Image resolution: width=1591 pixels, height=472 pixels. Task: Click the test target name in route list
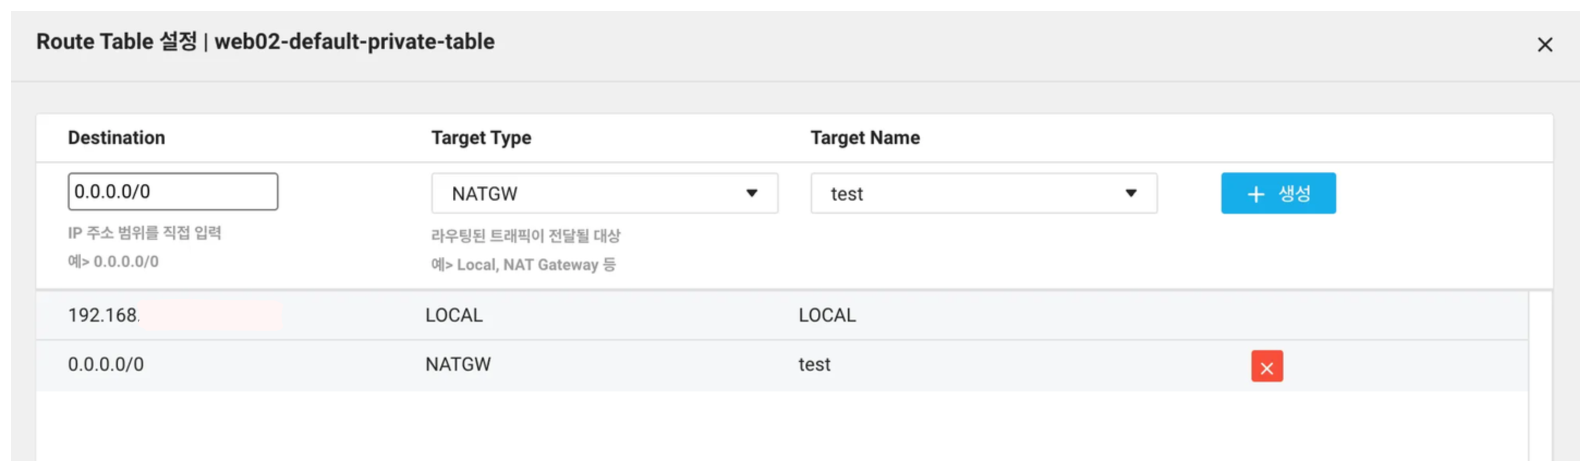coord(814,365)
